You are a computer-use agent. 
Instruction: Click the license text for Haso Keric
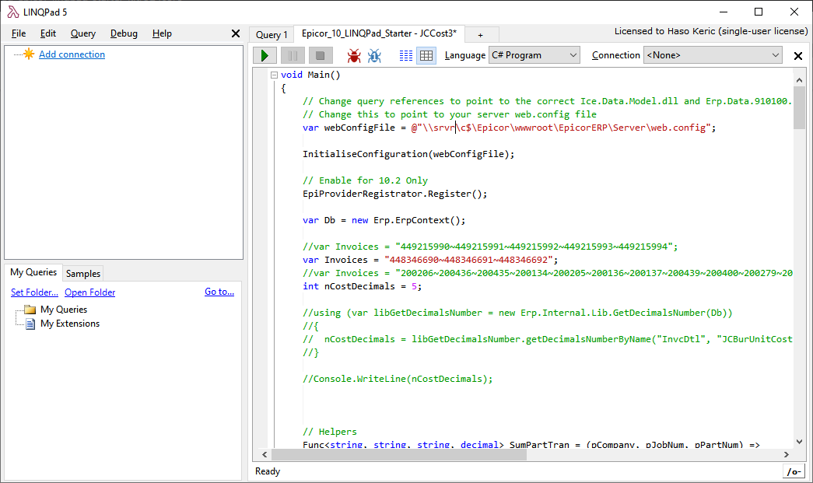[x=711, y=32]
